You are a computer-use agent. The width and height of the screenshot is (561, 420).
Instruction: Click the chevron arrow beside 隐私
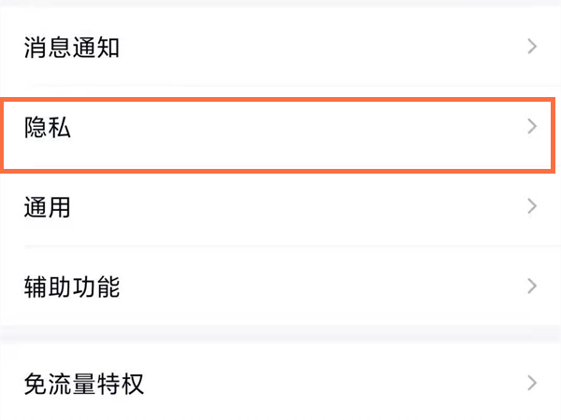(532, 127)
